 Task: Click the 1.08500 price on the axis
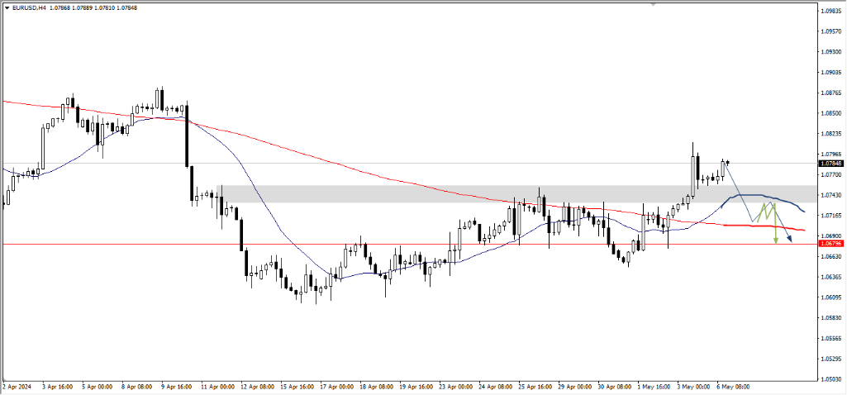(830, 114)
